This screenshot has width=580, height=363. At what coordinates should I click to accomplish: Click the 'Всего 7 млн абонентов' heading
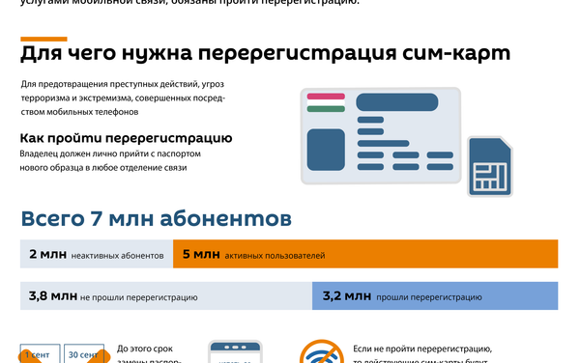point(156,218)
